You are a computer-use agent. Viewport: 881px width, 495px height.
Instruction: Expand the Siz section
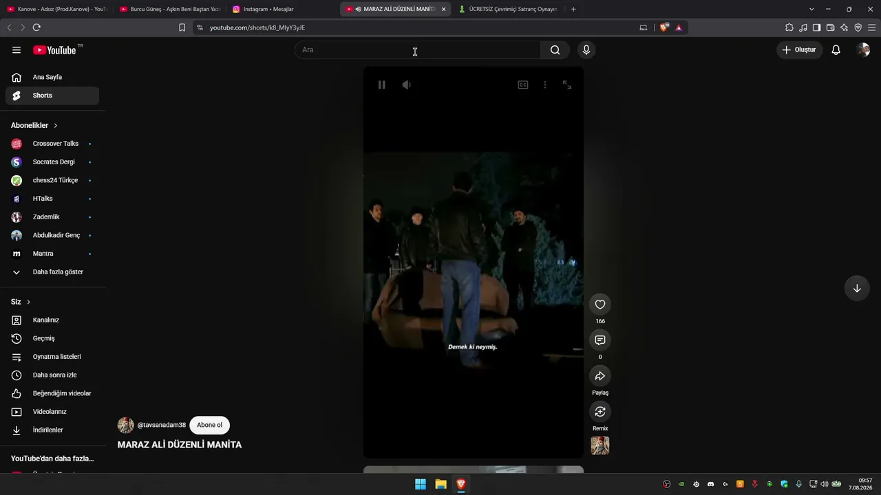coord(21,302)
